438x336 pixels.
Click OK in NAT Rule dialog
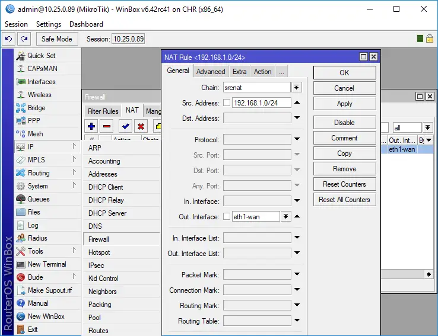(344, 73)
